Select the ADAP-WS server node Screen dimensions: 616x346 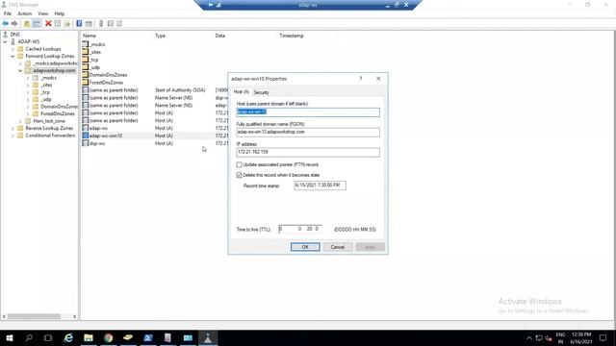click(x=28, y=41)
